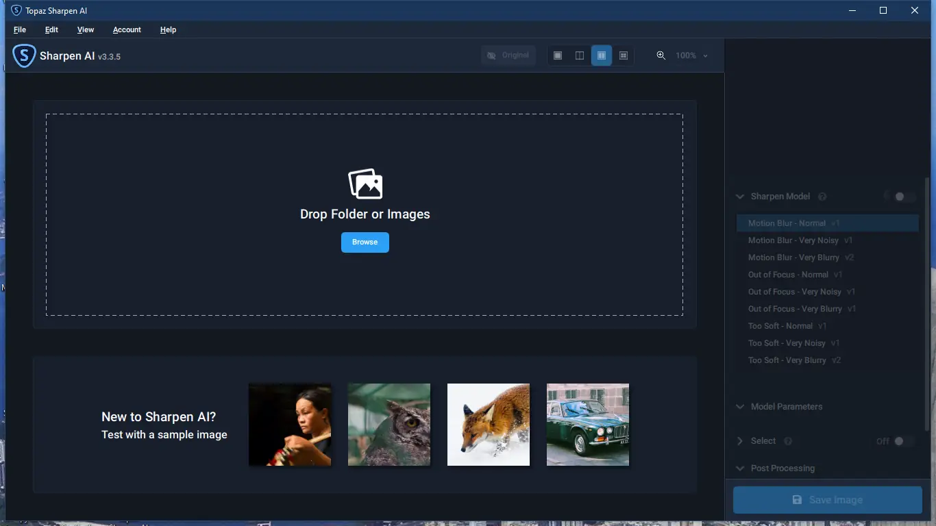Select the single view layout icon
The width and height of the screenshot is (936, 526).
558,55
